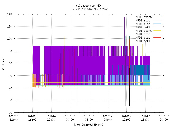
Task: Click the y-axis tick label 0
Action: pyautogui.click(x=11, y=100)
